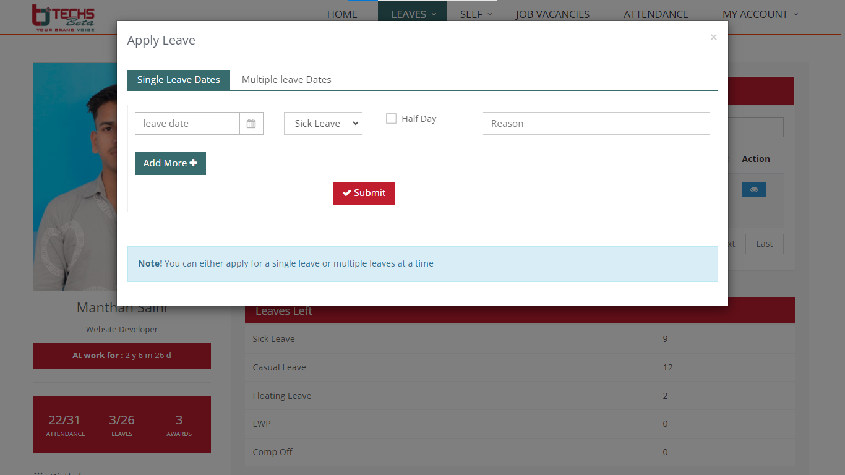
Task: Select the Single Leave Dates tab
Action: click(x=178, y=80)
